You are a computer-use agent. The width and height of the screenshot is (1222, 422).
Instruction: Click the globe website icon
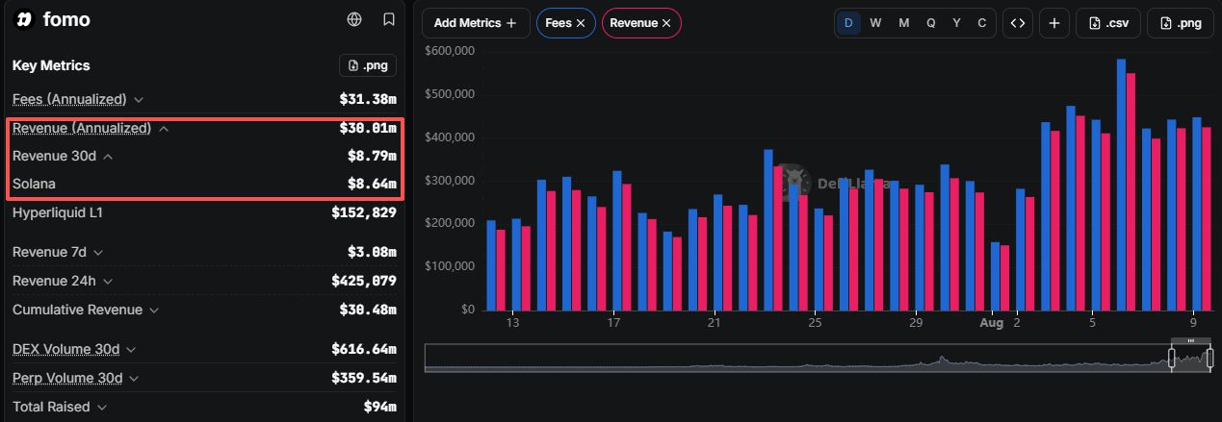[354, 19]
